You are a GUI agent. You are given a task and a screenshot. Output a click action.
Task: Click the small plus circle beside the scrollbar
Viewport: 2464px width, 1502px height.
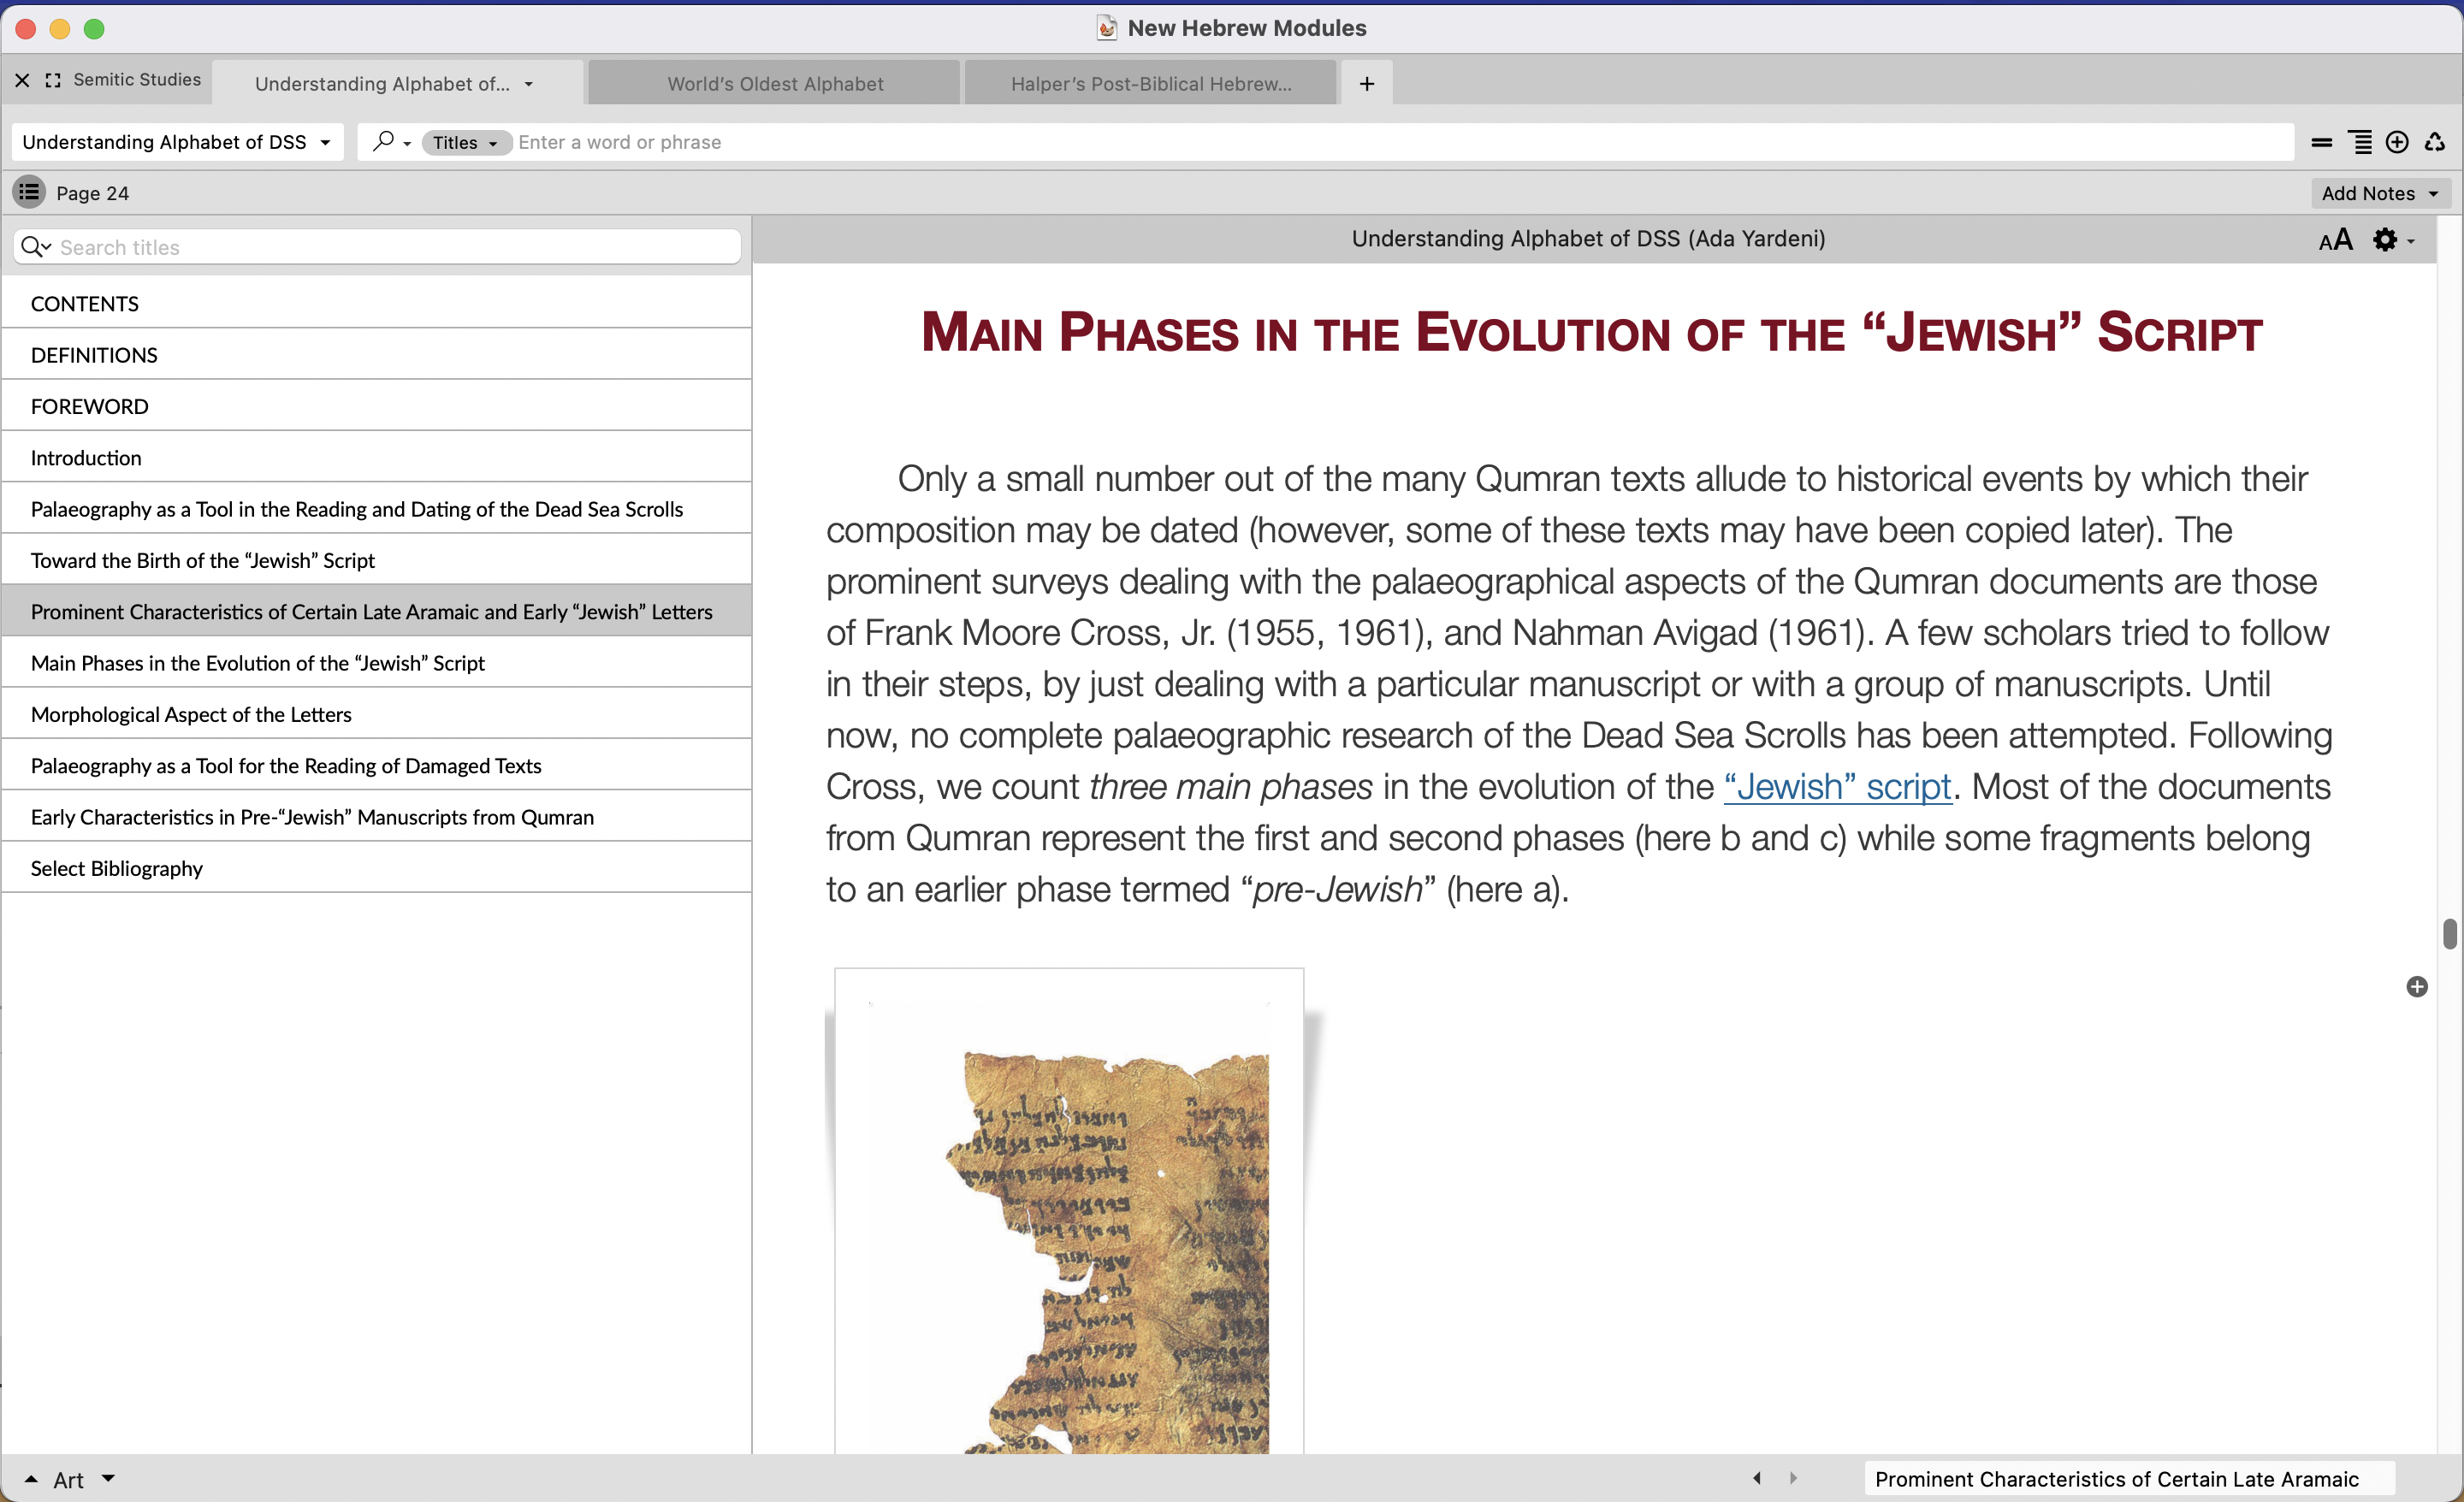click(x=2416, y=987)
